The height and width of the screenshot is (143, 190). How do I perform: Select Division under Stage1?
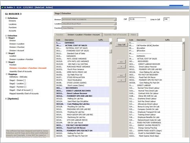pyautogui.click(x=13, y=40)
